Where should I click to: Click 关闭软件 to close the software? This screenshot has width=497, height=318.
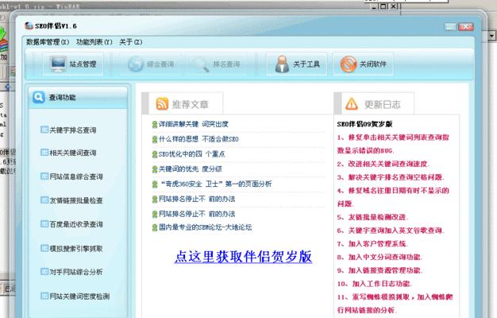tap(364, 64)
